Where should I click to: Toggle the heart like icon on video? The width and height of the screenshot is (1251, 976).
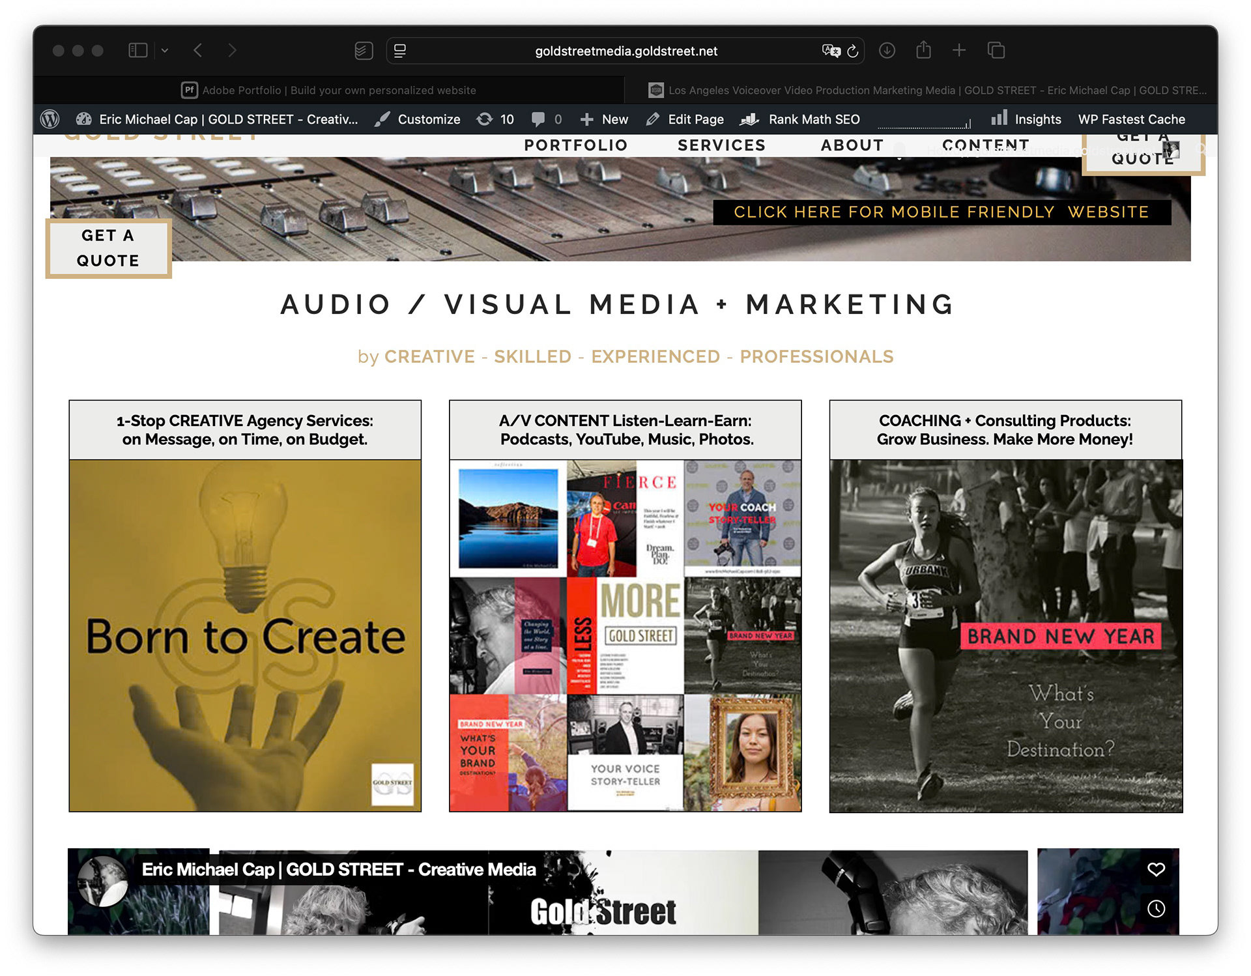(1156, 869)
